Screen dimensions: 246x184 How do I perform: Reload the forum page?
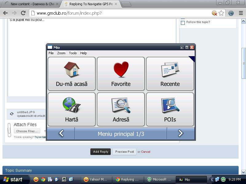[x=23, y=13]
